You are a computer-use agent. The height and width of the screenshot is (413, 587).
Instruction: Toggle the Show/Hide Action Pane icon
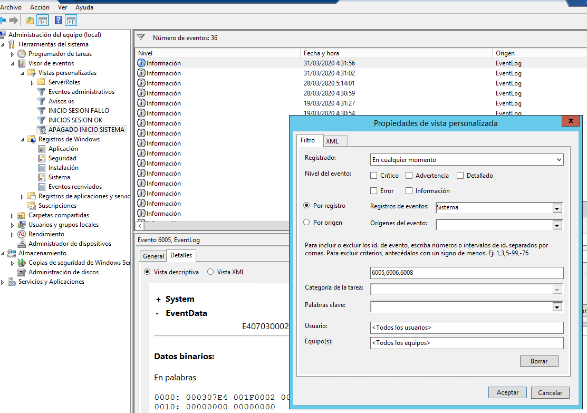(x=71, y=20)
